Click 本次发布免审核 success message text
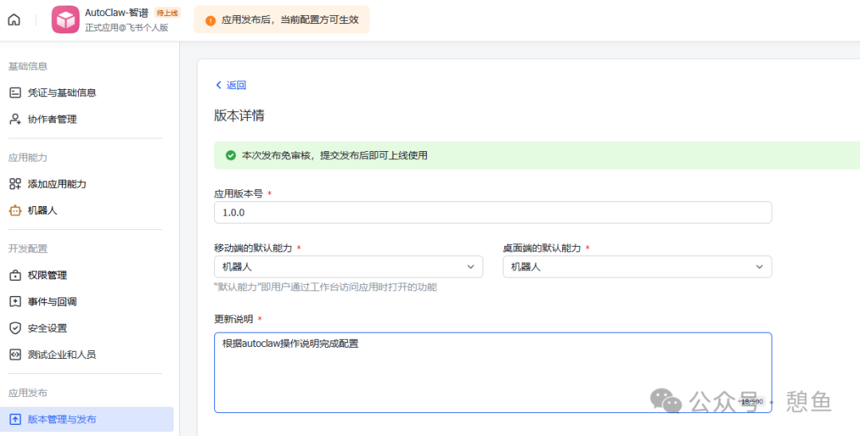 point(334,156)
